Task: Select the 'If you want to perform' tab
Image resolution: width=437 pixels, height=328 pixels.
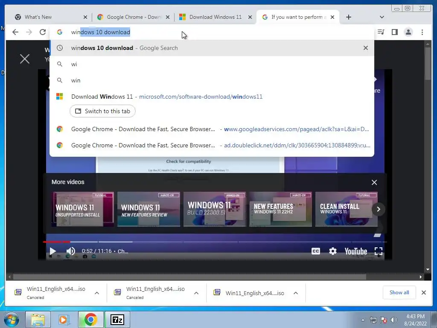Action: coord(298,17)
